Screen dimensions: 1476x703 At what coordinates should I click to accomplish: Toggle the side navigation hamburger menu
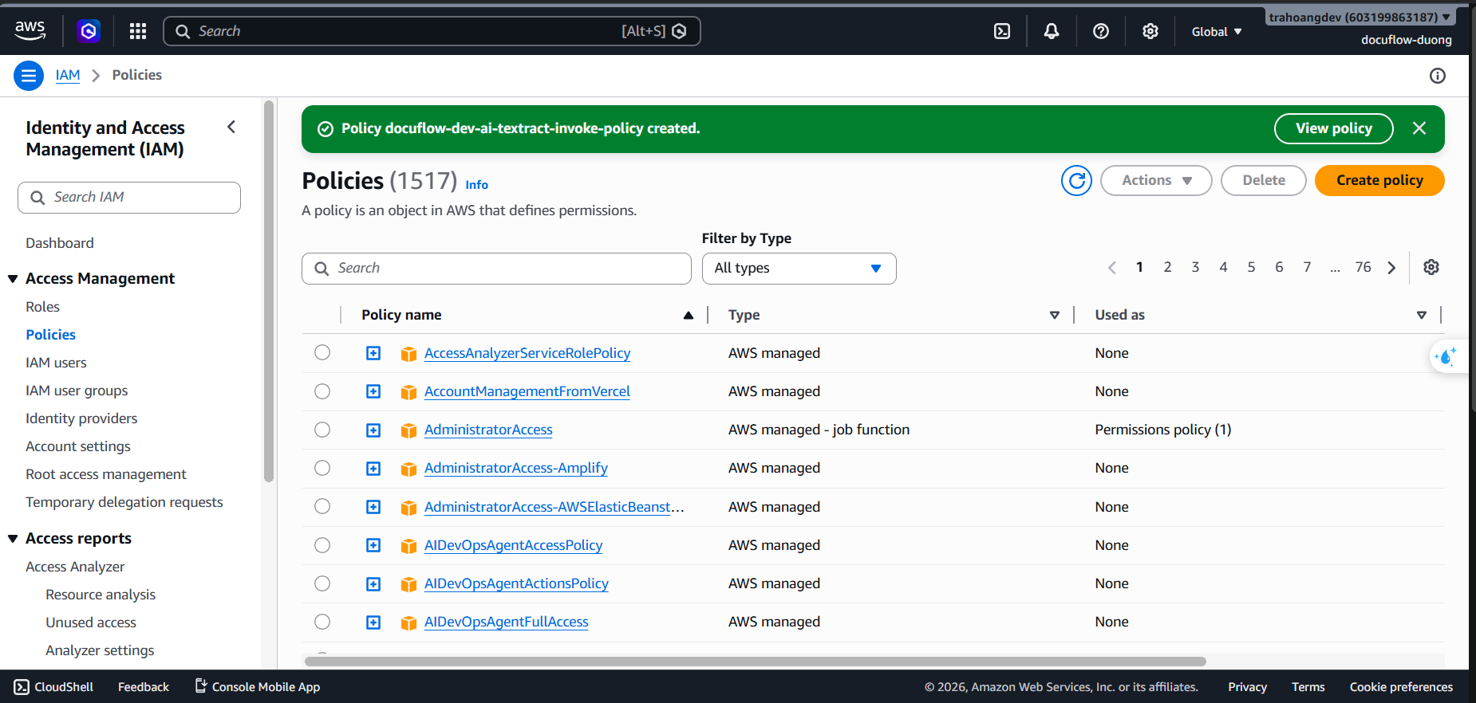click(29, 76)
